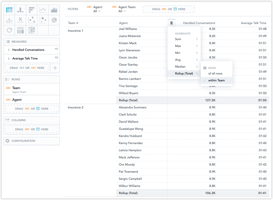
Task: Pick the area chart visualization
Action: pyautogui.click(x=54, y=10)
